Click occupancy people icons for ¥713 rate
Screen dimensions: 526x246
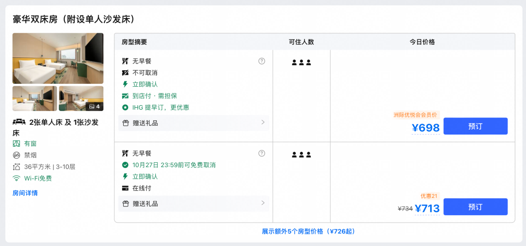[x=301, y=155]
